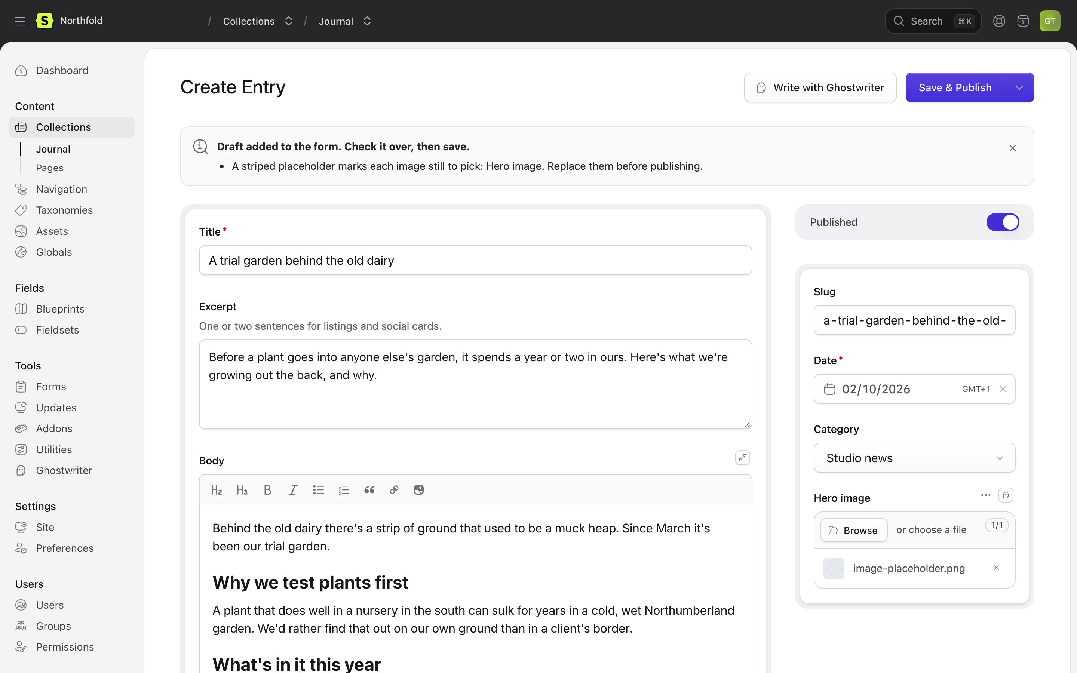Click the Browse button for Hero image
The height and width of the screenshot is (673, 1077).
854,530
